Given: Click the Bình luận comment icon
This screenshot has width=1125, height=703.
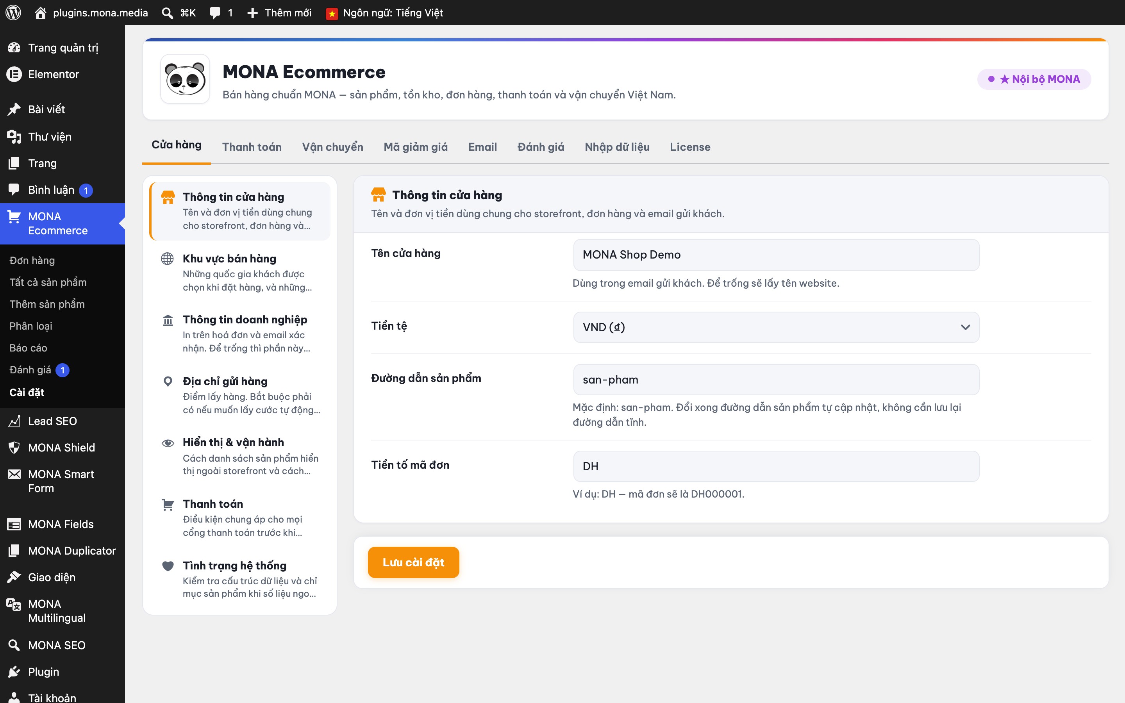Looking at the screenshot, I should click(x=14, y=190).
